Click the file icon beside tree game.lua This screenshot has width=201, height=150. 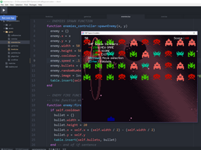9,46
